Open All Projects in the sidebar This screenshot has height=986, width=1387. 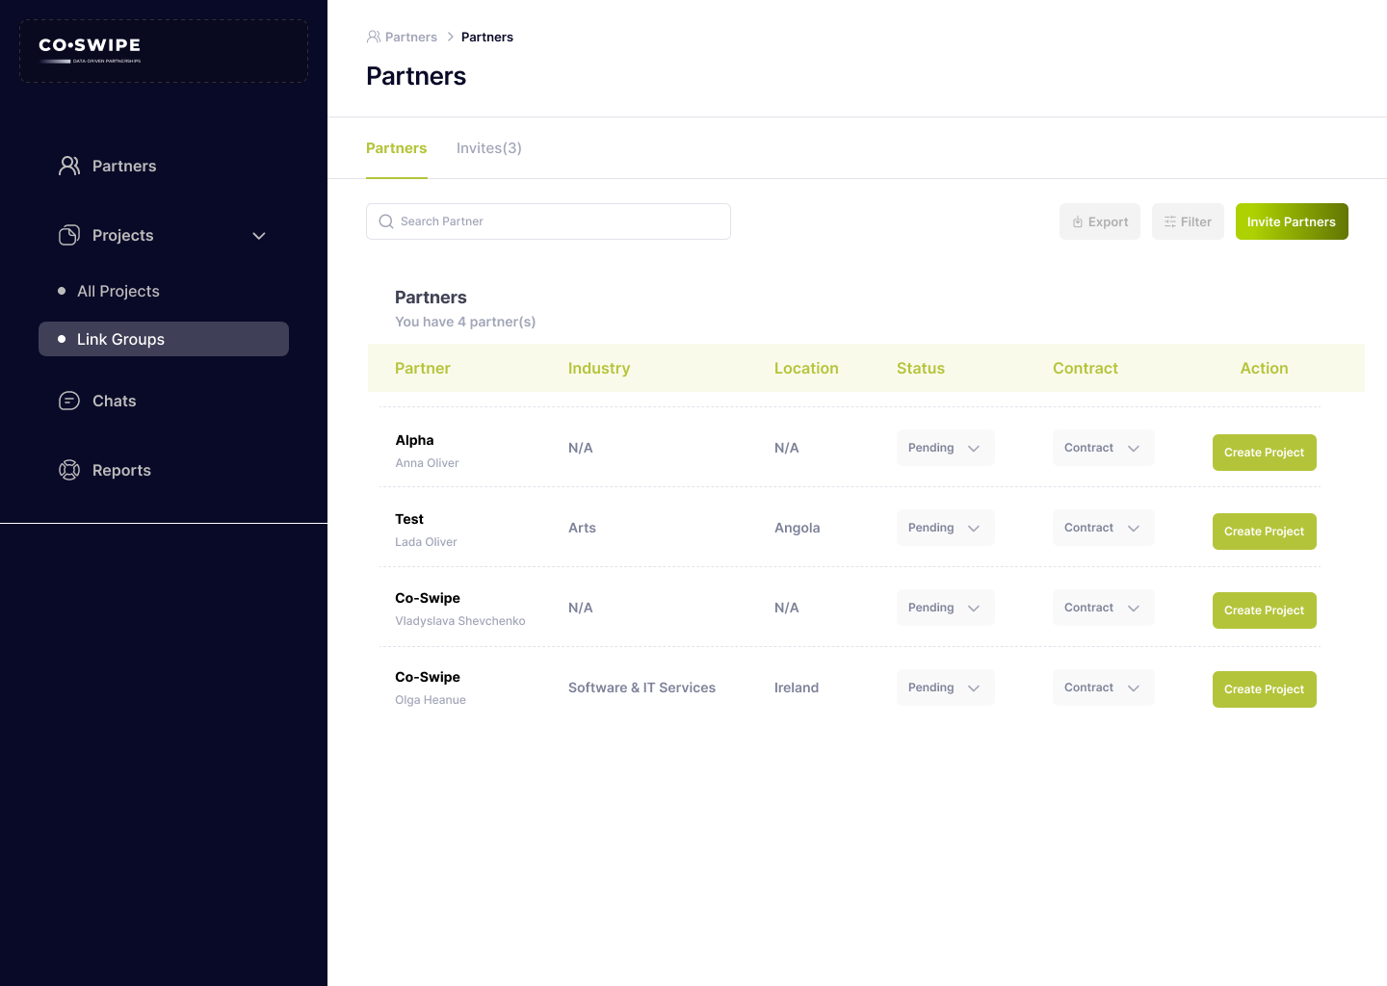[118, 291]
